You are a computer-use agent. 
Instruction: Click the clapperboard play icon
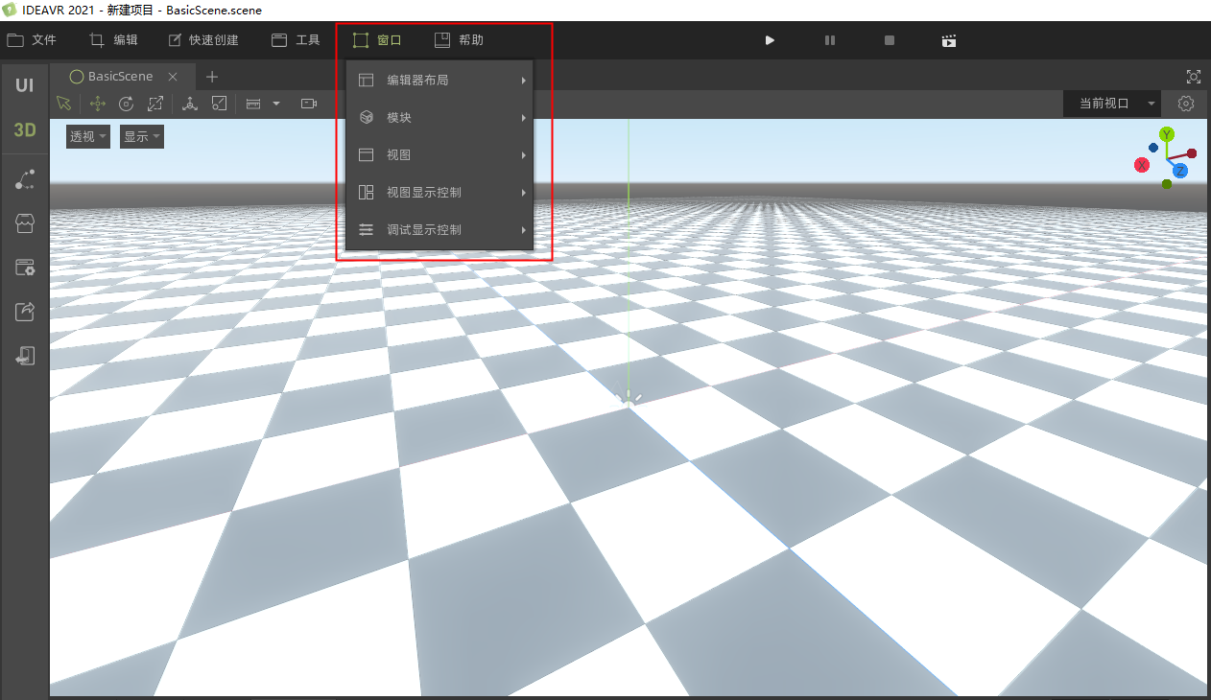[949, 40]
